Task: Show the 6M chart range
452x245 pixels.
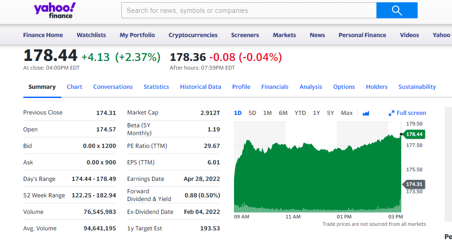Action: click(283, 113)
